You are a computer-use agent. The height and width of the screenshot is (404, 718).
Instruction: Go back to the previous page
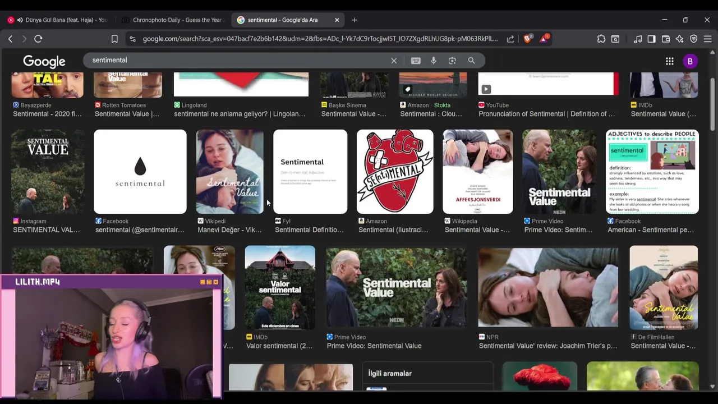pos(10,39)
